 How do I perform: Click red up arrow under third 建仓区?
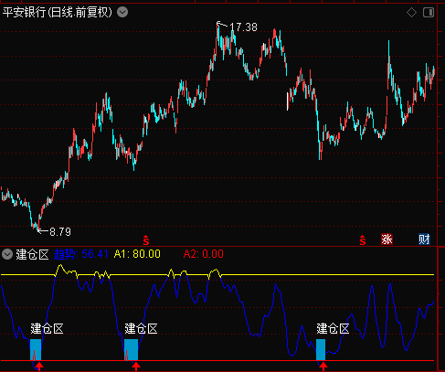(323, 366)
